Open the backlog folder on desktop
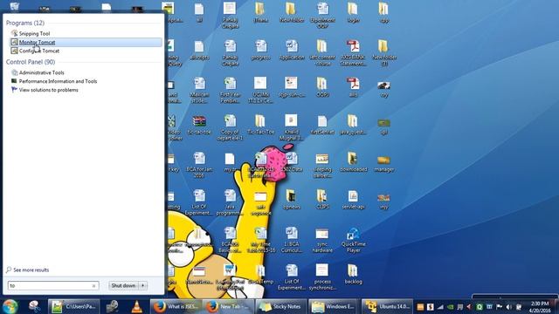The image size is (559, 314). [353, 274]
